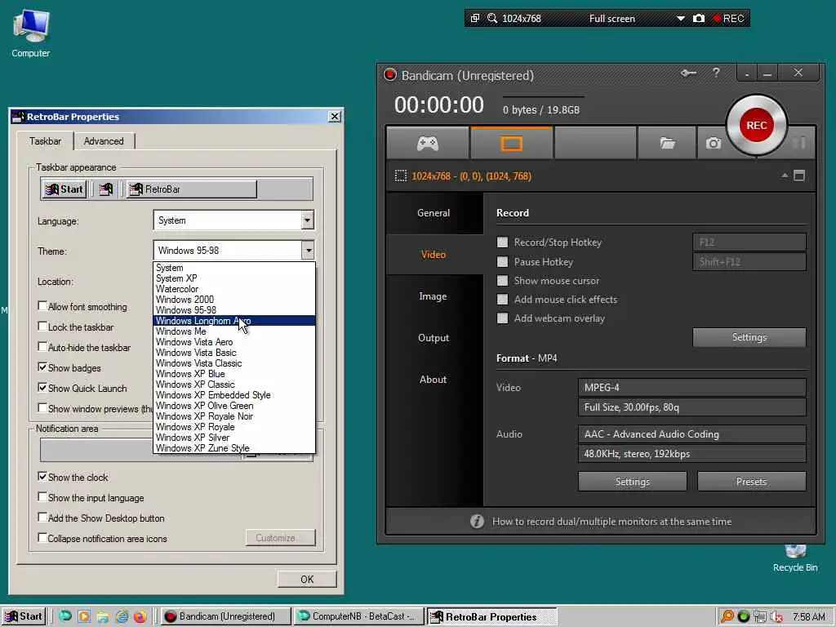Open folder icon in Quick Launch
Viewport: 836px width, 627px height.
click(x=103, y=616)
